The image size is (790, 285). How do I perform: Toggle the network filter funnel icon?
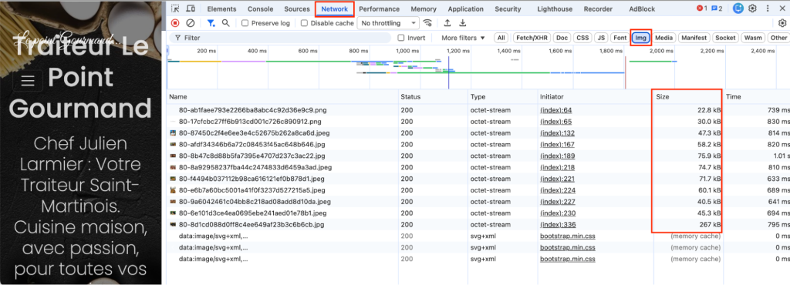coord(211,23)
